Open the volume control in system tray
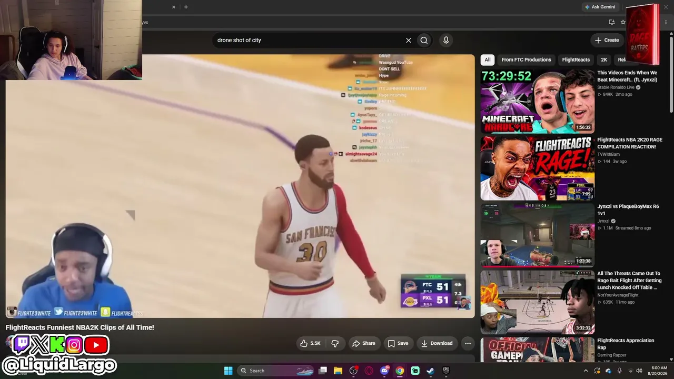The width and height of the screenshot is (674, 379). click(639, 371)
